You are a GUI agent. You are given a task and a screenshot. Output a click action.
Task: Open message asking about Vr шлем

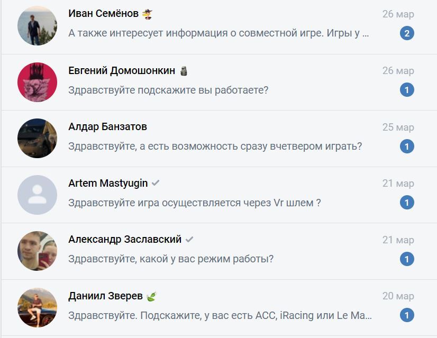[195, 203]
